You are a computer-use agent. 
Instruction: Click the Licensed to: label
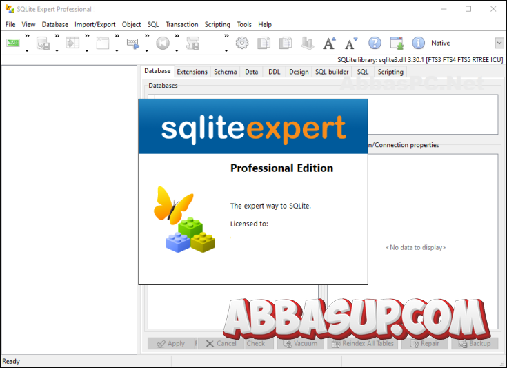249,224
